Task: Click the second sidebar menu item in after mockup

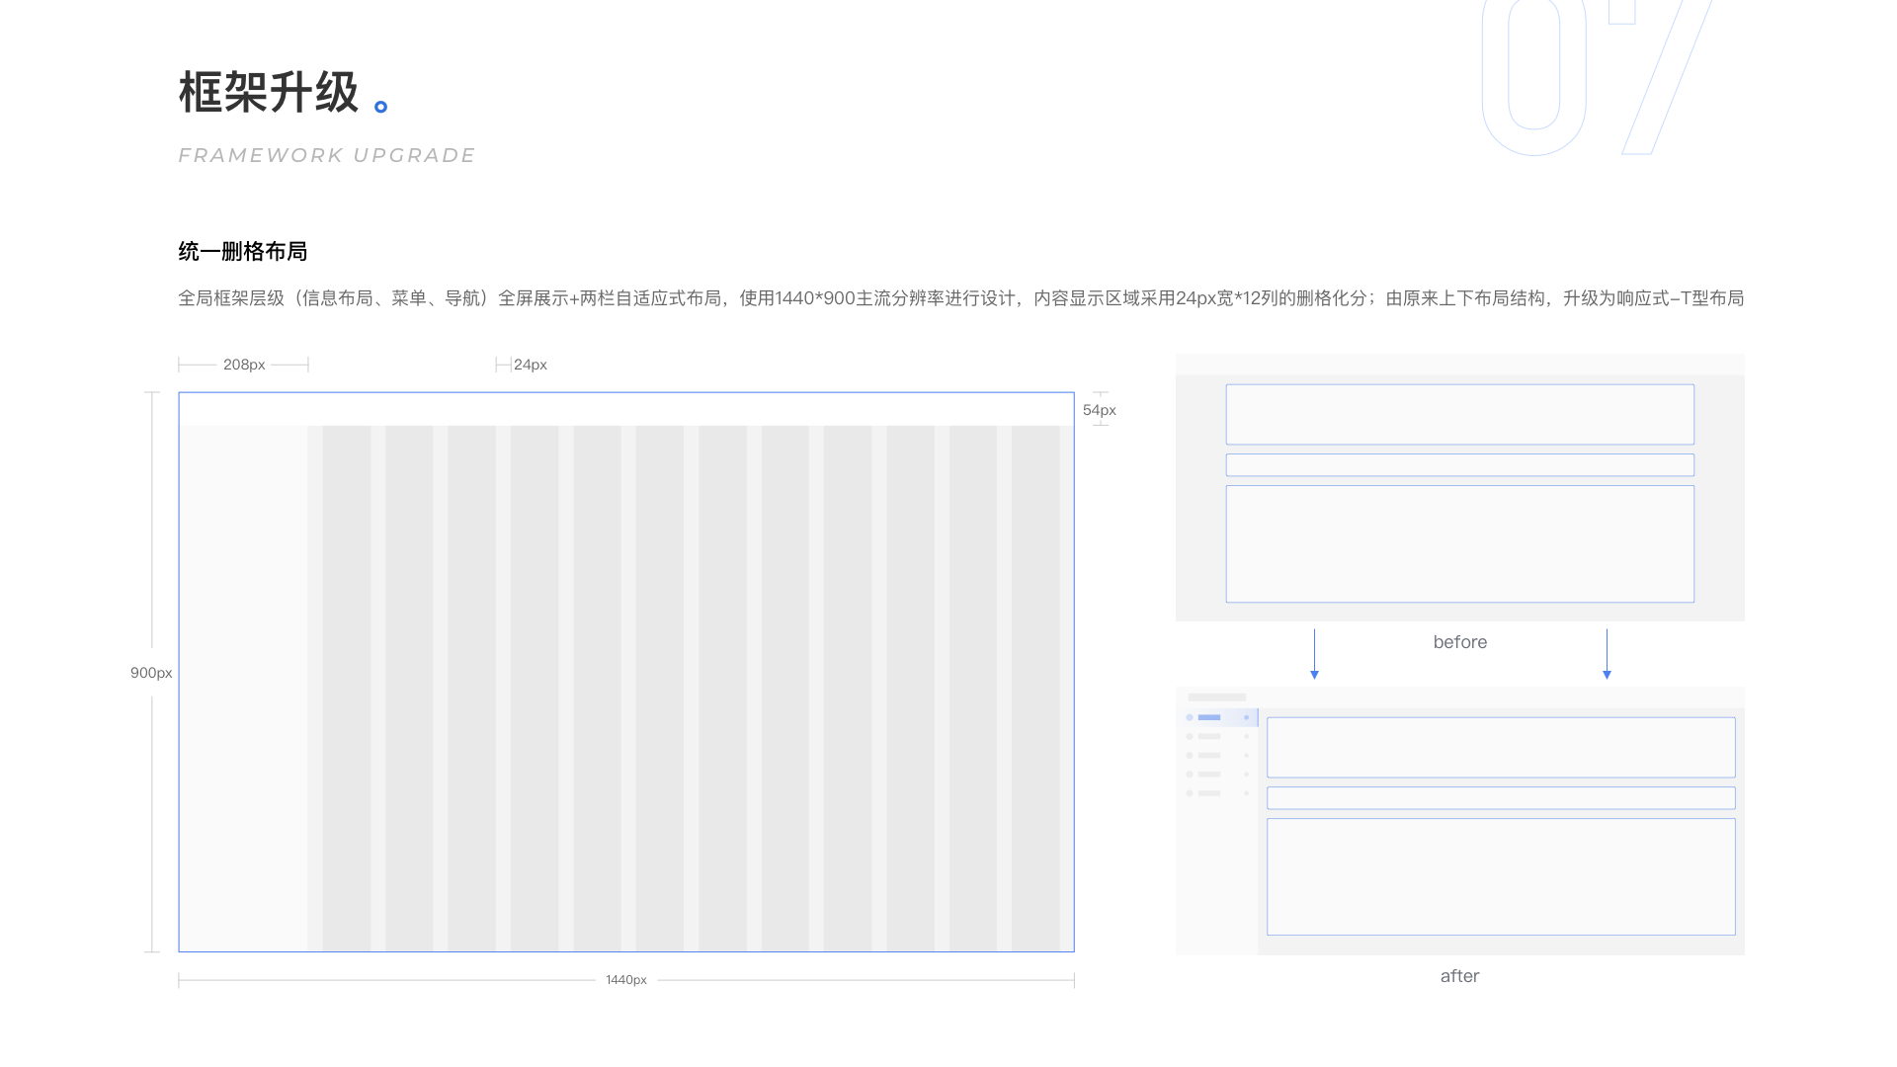Action: coord(1210,736)
